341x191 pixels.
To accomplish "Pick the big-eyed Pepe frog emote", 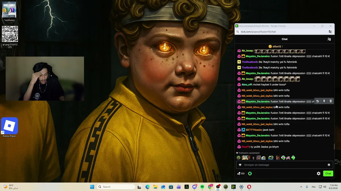I will [x=271, y=158].
